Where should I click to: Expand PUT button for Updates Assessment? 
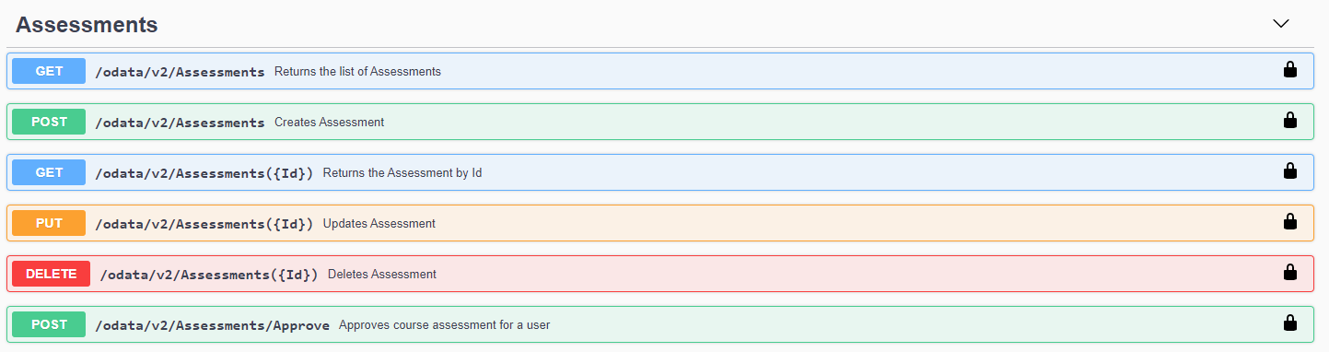[x=49, y=223]
